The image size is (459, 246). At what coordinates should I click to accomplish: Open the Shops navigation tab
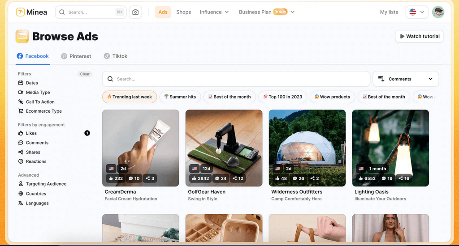pos(183,12)
